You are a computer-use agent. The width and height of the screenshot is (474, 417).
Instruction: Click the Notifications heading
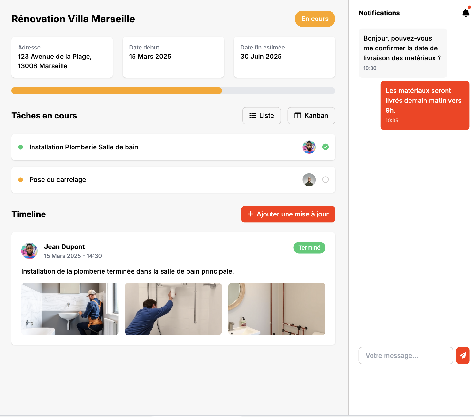pos(379,13)
